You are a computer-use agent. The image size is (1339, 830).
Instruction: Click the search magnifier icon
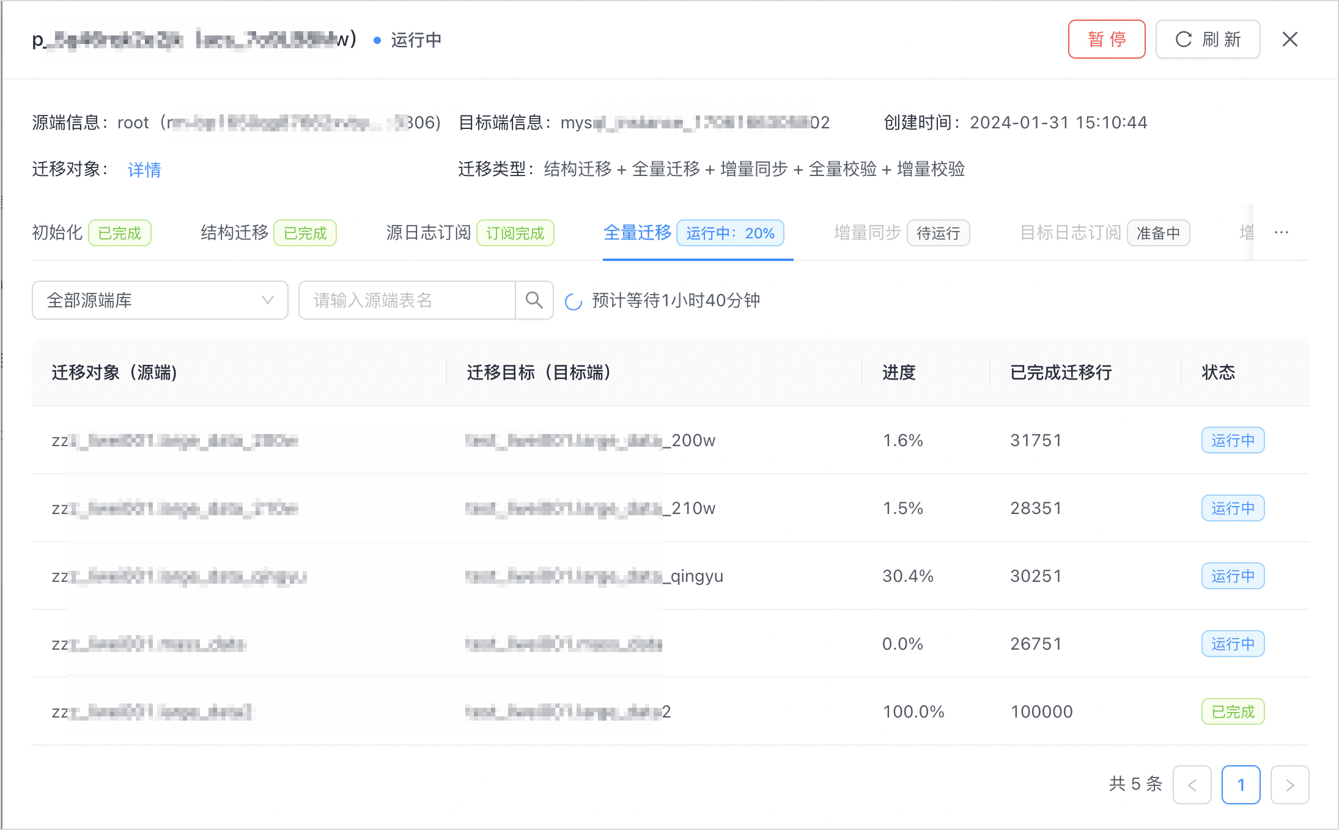(534, 300)
